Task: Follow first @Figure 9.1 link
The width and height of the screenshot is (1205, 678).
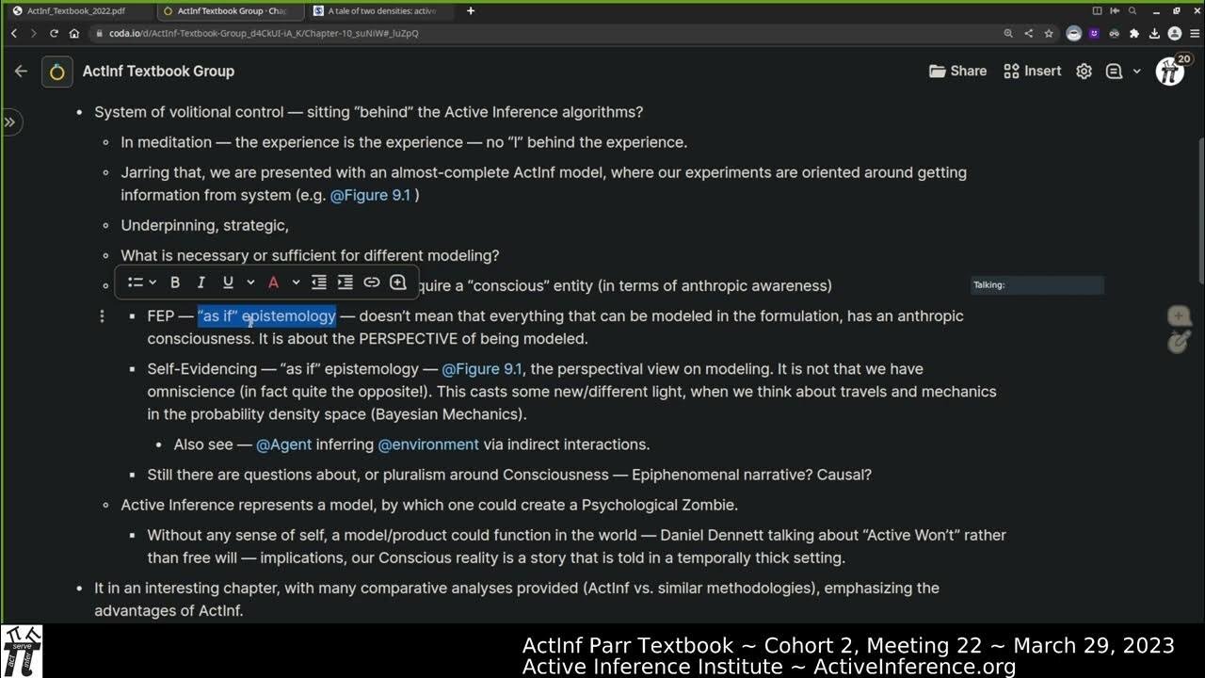Action: (x=371, y=195)
